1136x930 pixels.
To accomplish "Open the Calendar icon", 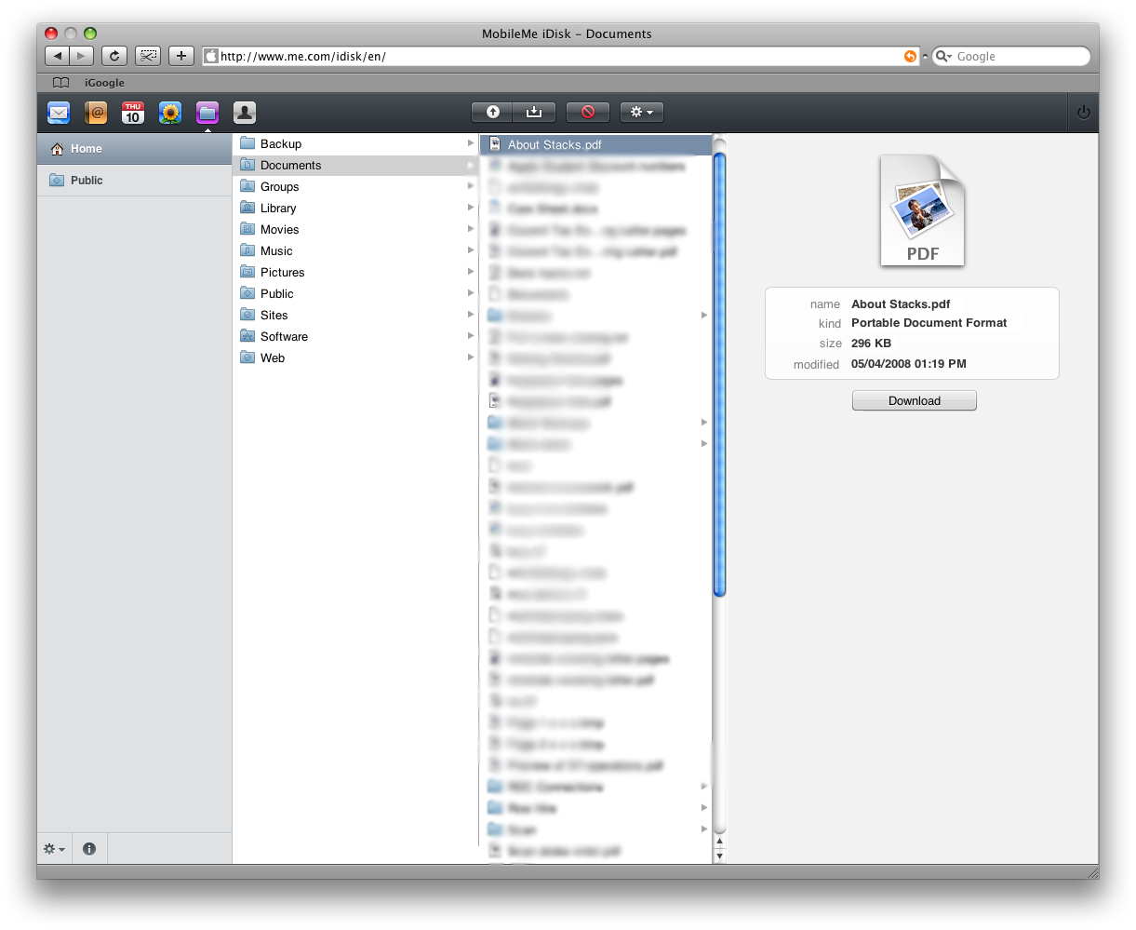I will [x=133, y=112].
